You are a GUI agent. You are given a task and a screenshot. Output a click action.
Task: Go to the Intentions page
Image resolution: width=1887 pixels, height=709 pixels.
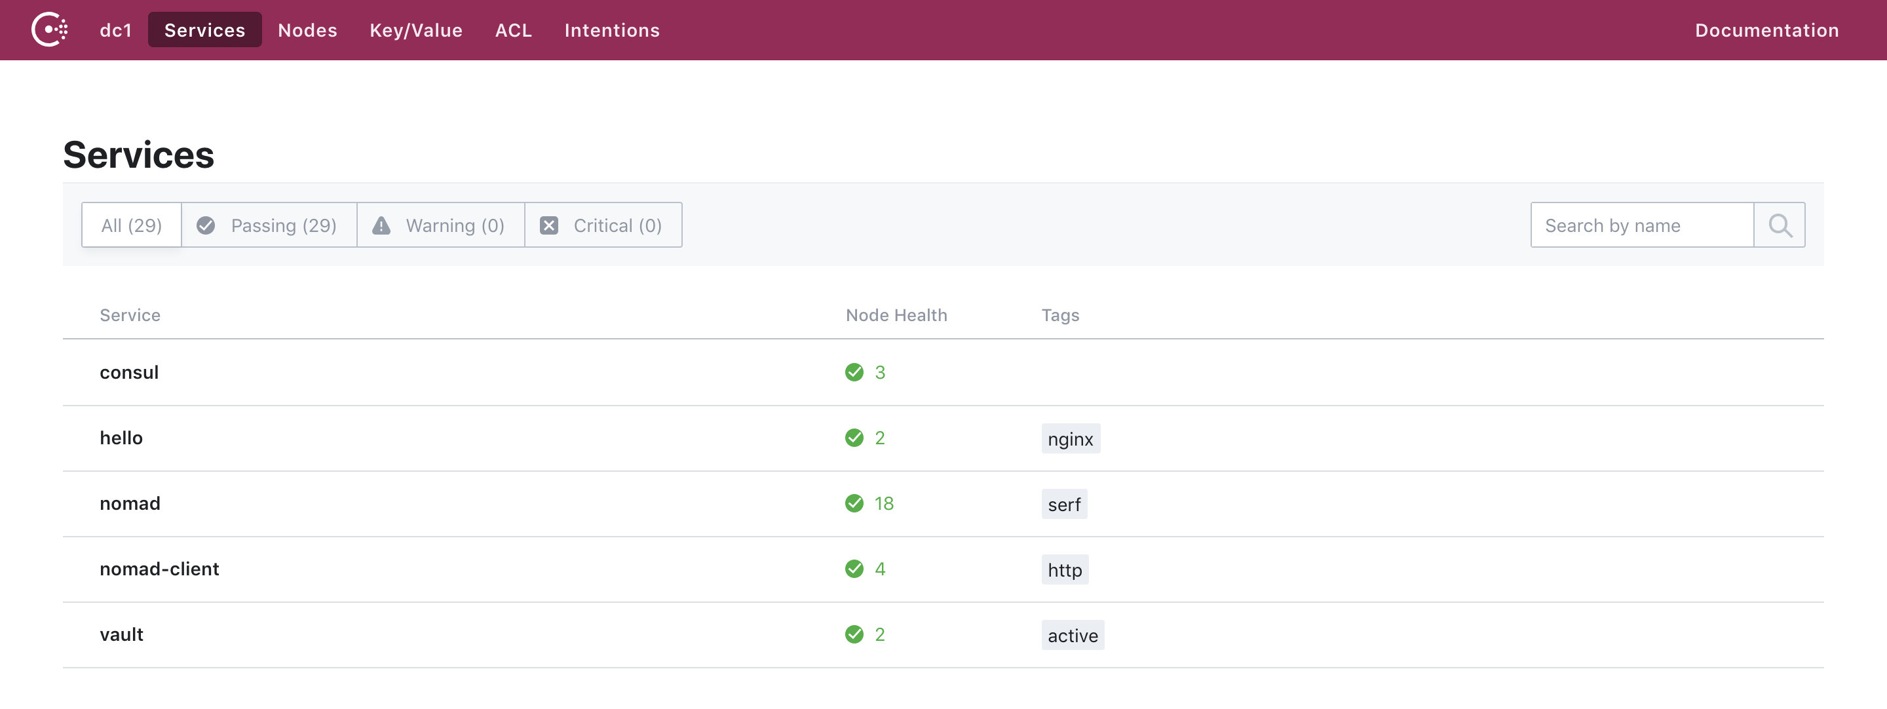612,30
